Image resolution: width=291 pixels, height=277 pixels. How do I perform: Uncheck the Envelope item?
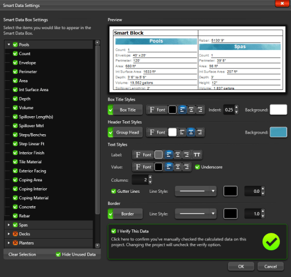pos(15,63)
